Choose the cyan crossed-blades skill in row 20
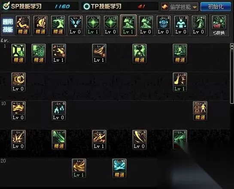Image resolution: width=234 pixels, height=189 pixels. [x=119, y=168]
